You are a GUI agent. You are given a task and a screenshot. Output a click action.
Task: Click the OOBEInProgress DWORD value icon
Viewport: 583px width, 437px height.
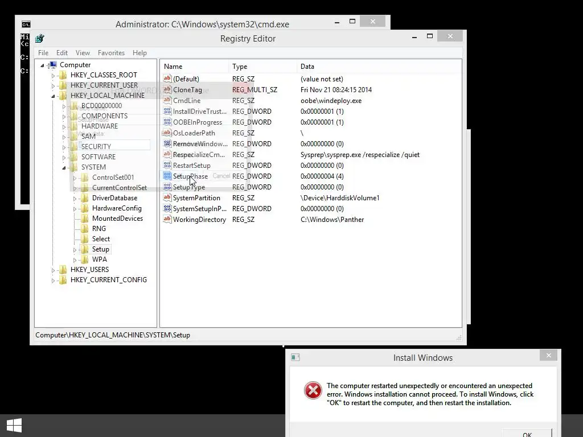pos(167,122)
